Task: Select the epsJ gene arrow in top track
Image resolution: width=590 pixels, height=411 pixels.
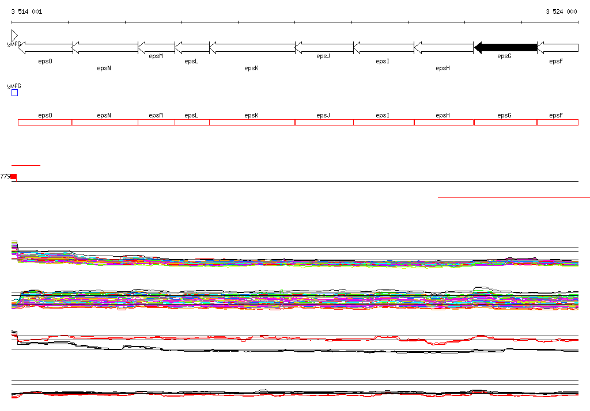Action: coord(324,48)
